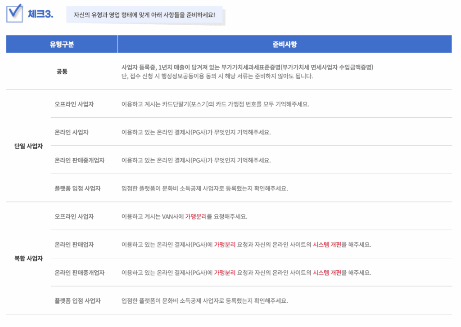Click 오프라인 사업자 under 복합 사업자
This screenshot has width=461, height=327.
click(74, 216)
